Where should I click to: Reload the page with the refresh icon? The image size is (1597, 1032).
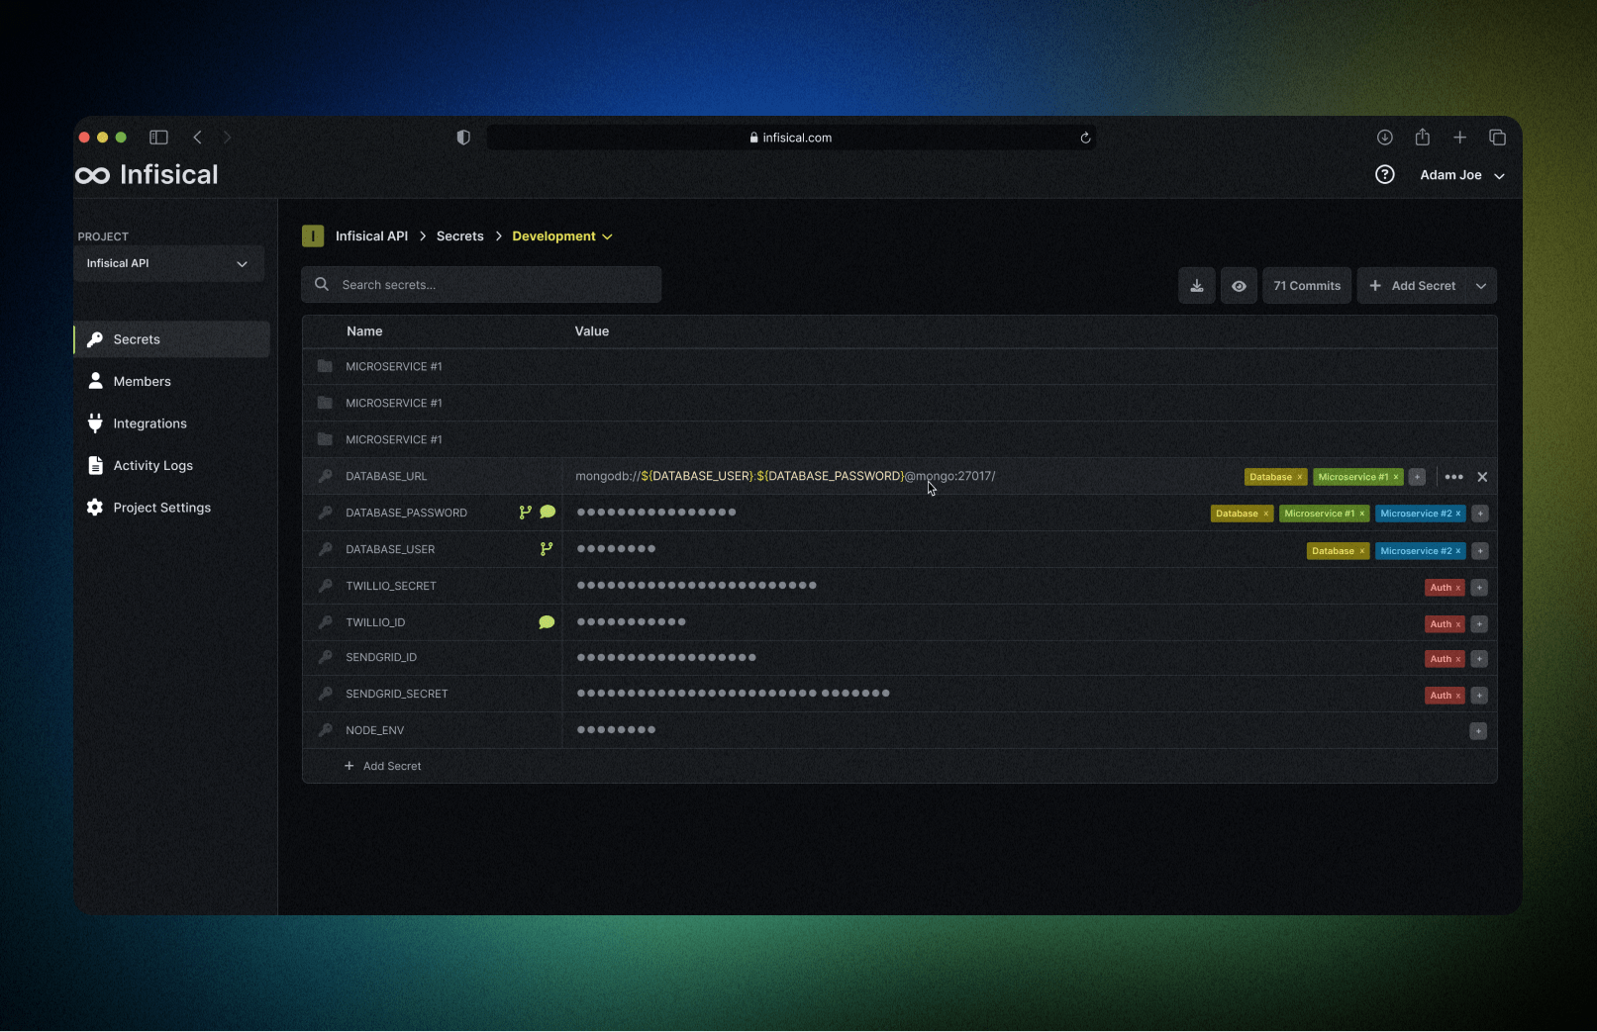click(1085, 138)
